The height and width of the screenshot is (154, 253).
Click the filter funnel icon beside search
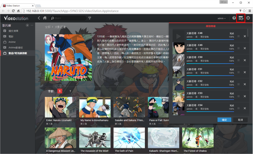tap(90, 18)
